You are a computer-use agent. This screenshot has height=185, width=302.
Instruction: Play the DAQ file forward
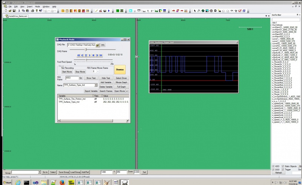click(89, 55)
